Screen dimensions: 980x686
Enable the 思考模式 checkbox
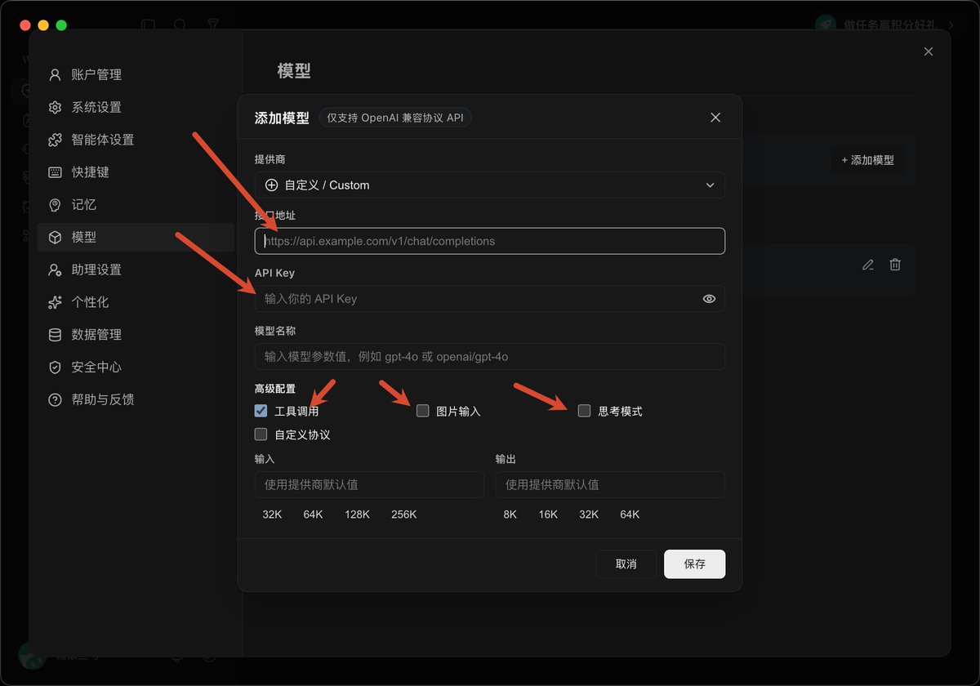[584, 411]
